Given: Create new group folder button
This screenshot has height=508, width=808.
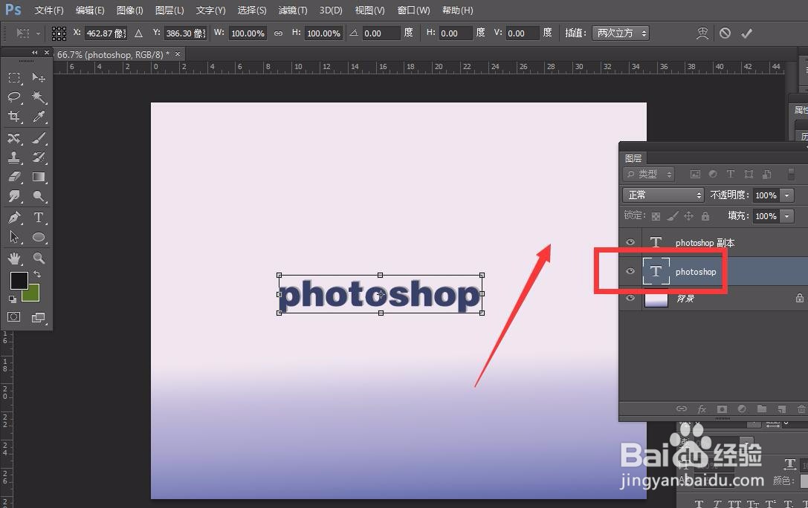Looking at the screenshot, I should point(762,408).
